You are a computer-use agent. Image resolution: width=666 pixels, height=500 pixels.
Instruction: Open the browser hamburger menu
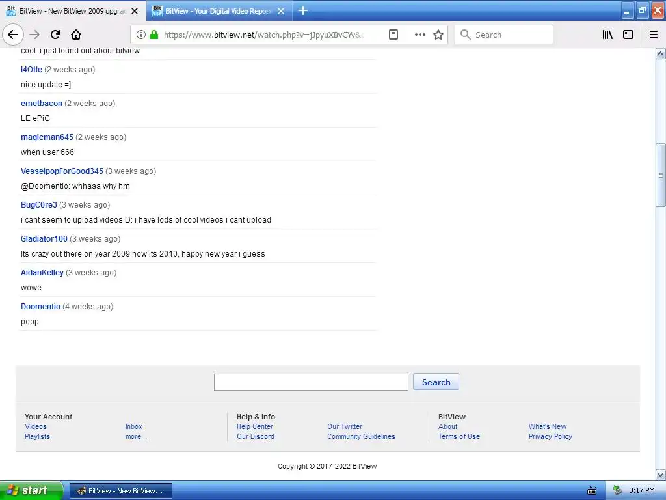tap(654, 35)
